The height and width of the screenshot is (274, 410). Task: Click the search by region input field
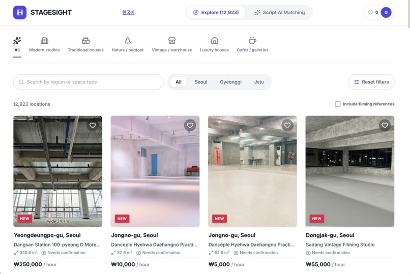pos(89,82)
